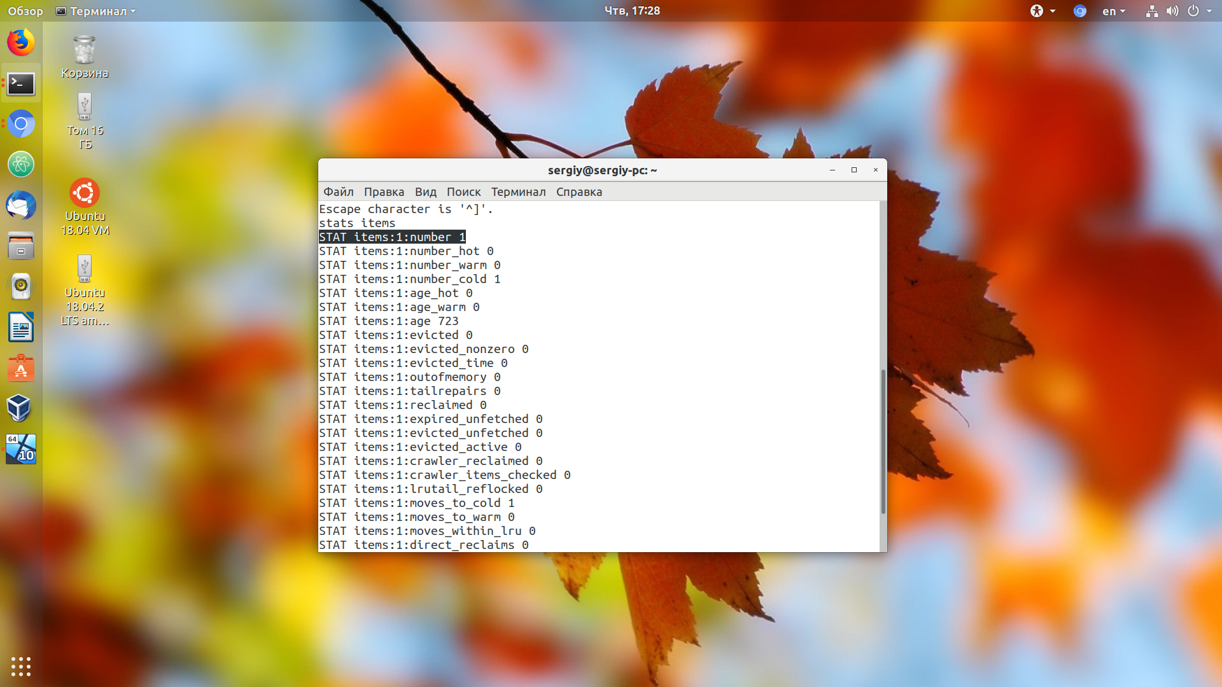The image size is (1222, 687).
Task: Open the network status indicator
Action: [1151, 11]
